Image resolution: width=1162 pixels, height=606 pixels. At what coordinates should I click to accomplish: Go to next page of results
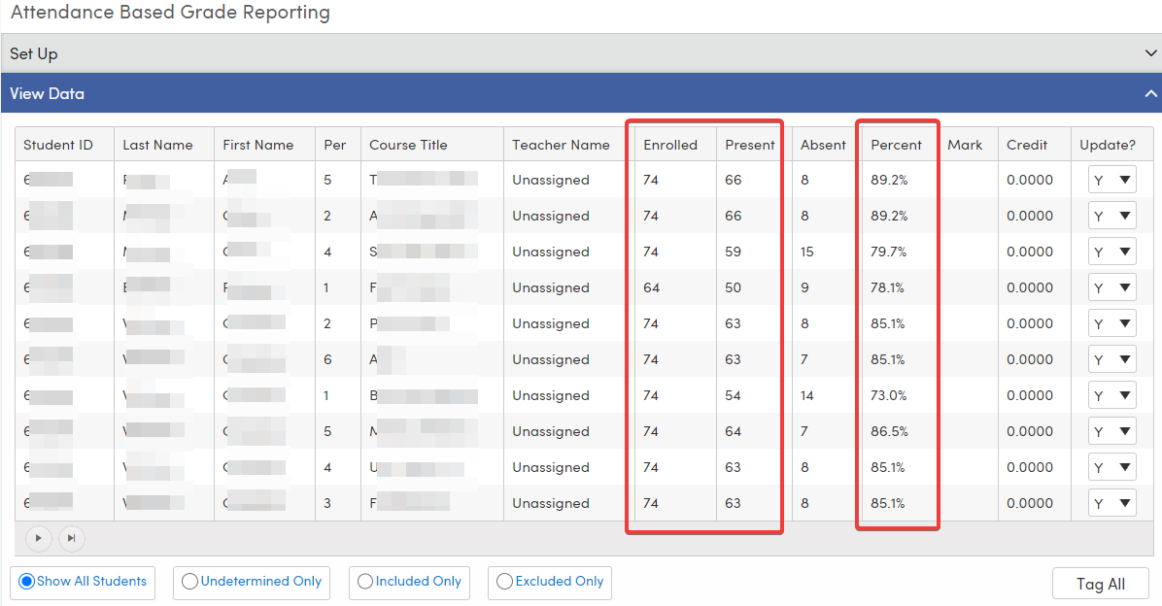[x=39, y=539]
